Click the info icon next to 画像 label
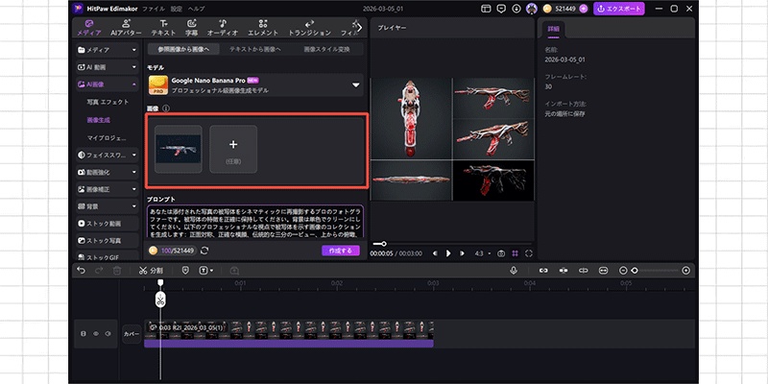The image size is (768, 384). (166, 108)
